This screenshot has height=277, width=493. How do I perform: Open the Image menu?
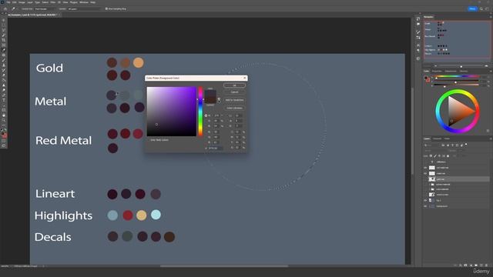pos(22,2)
